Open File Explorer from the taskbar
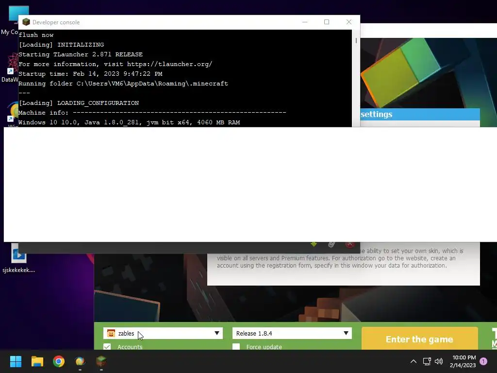 pyautogui.click(x=37, y=361)
